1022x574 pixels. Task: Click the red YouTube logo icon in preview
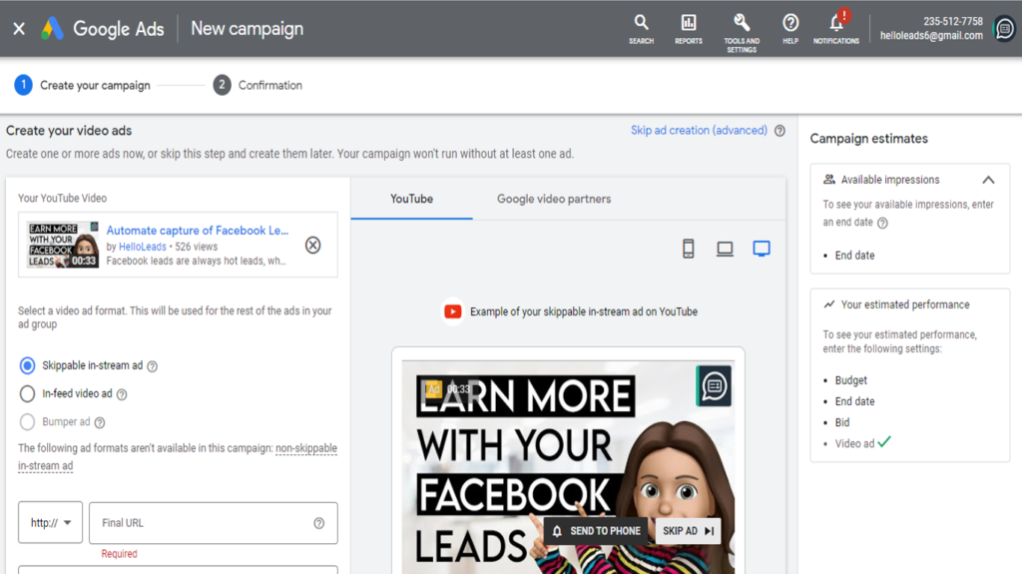click(452, 311)
